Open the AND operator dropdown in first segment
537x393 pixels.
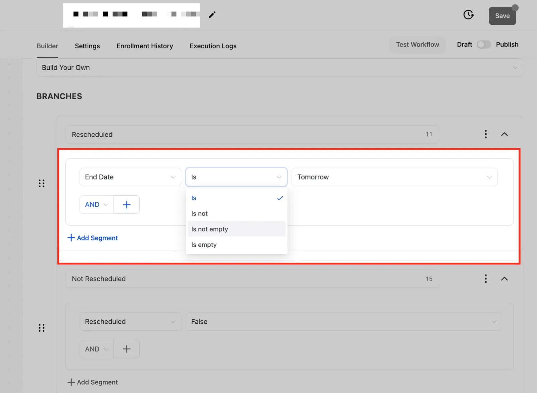pos(97,204)
